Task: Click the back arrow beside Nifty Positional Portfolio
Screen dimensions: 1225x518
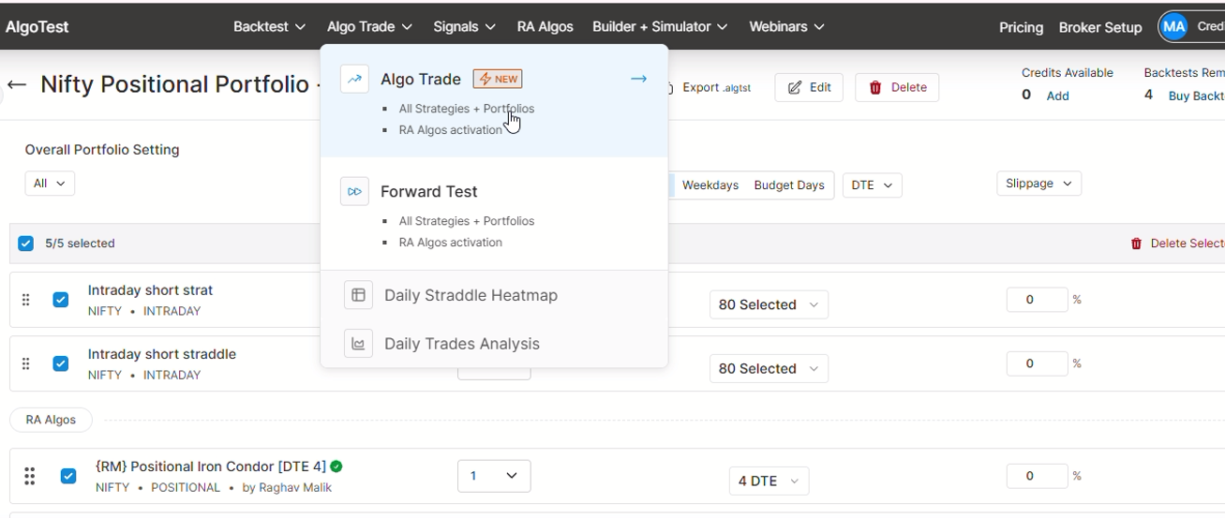Action: tap(17, 85)
